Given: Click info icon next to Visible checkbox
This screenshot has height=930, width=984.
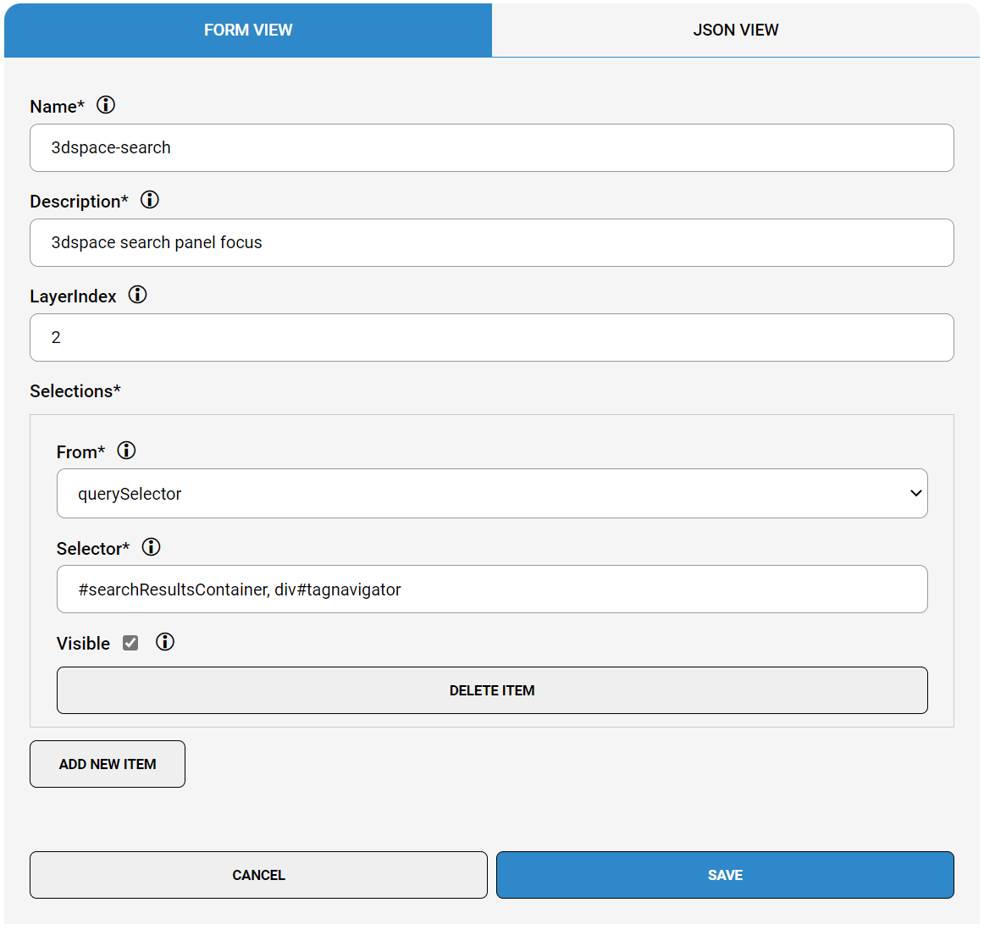Looking at the screenshot, I should tap(165, 641).
